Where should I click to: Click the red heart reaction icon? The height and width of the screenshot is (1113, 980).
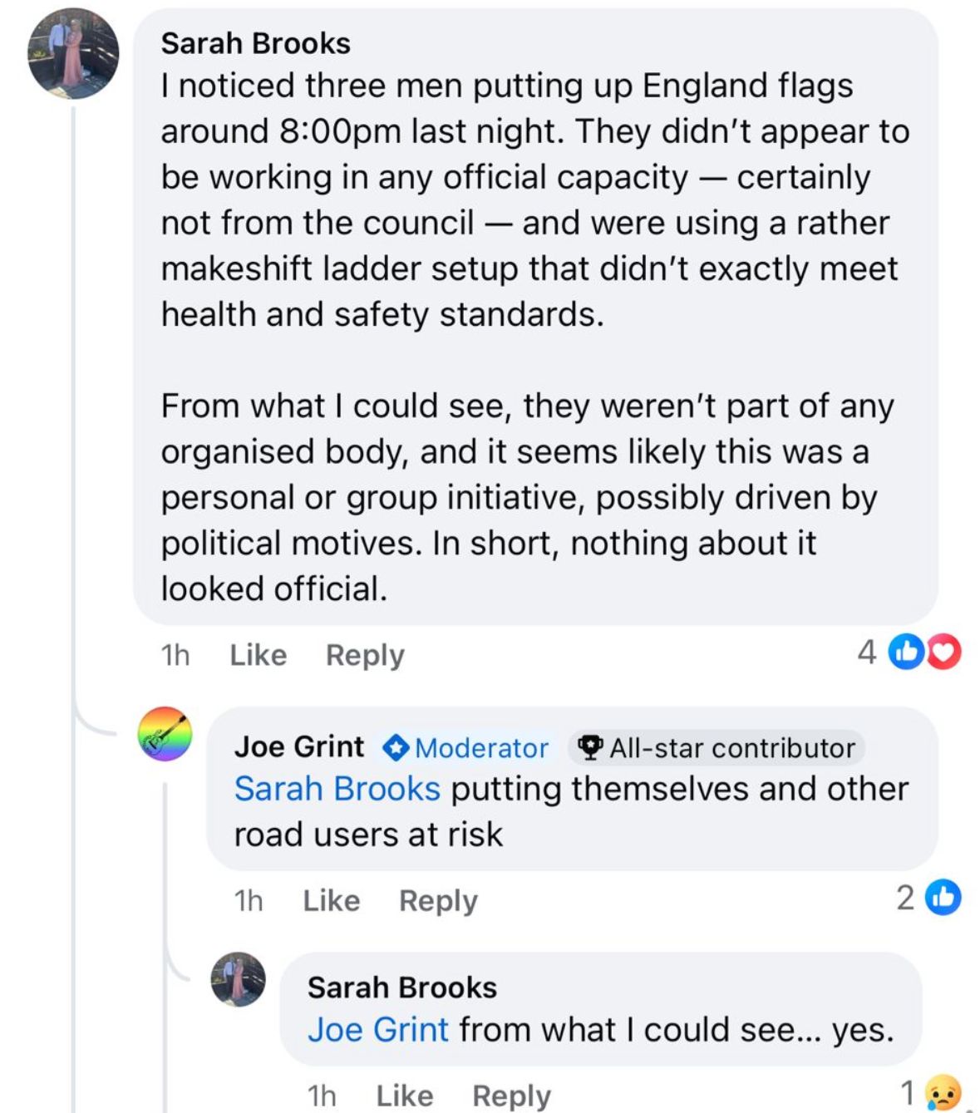[944, 653]
